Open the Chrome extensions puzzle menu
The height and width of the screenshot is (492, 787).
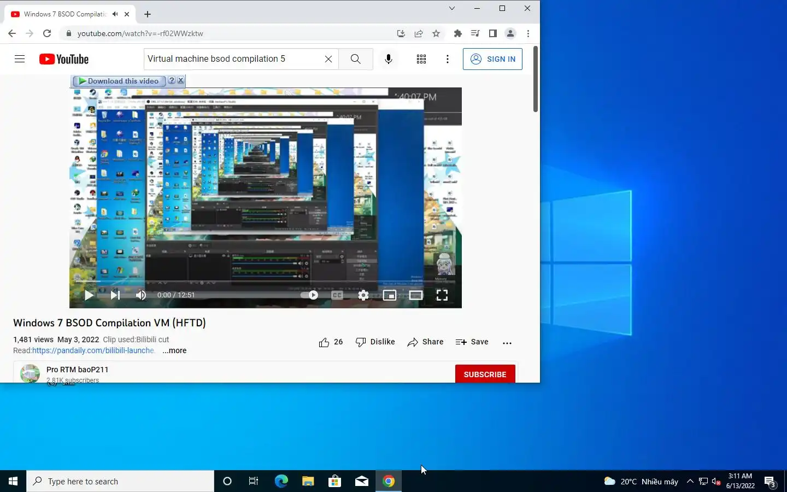pos(458,33)
